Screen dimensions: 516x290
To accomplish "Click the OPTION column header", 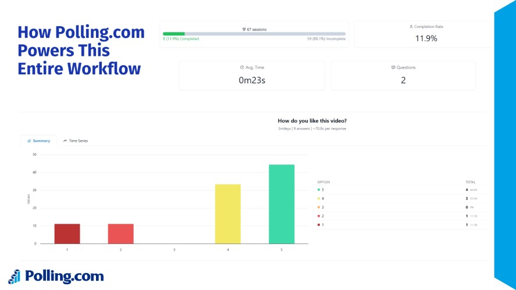I will pyautogui.click(x=323, y=182).
